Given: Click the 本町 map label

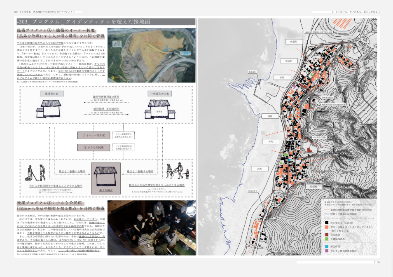Looking at the screenshot, I should click(282, 77).
